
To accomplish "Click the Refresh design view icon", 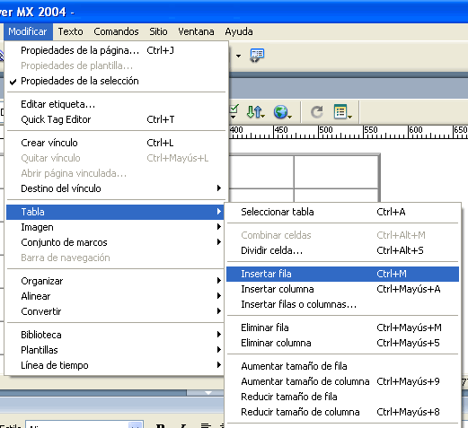I will (317, 112).
